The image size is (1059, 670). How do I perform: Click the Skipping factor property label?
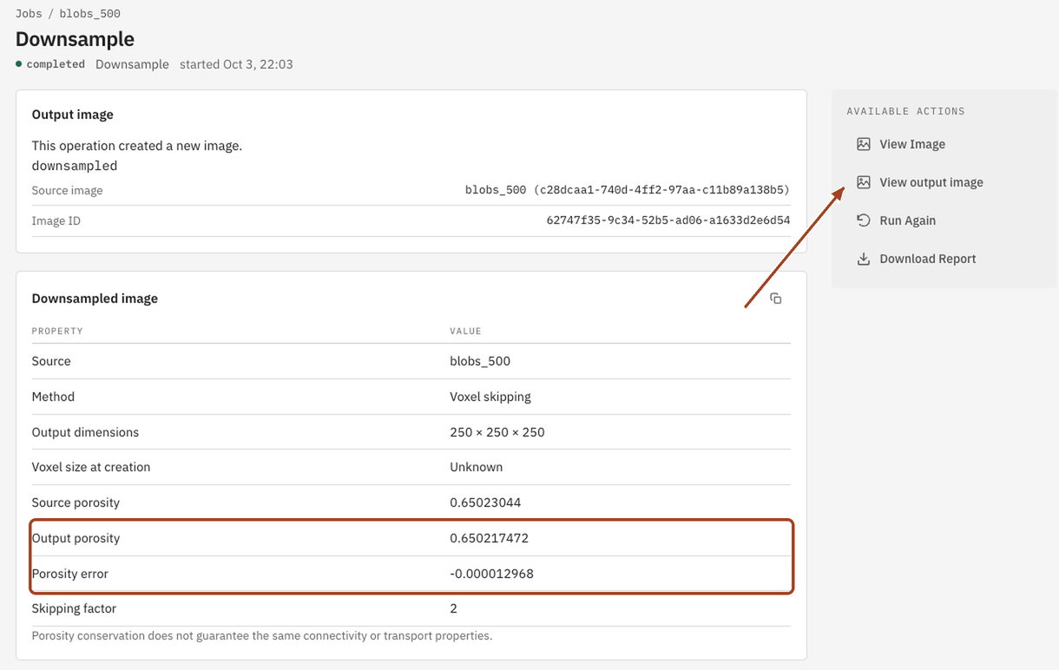pos(74,608)
